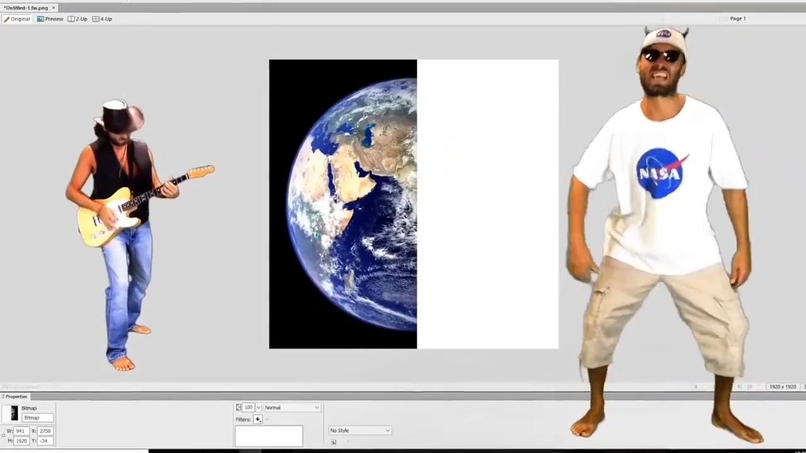
Task: Click the new style icon below No Style
Action: click(333, 442)
